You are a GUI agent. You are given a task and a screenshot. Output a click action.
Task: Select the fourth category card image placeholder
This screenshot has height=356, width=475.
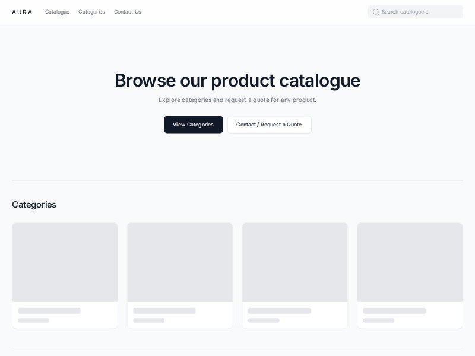(x=410, y=262)
